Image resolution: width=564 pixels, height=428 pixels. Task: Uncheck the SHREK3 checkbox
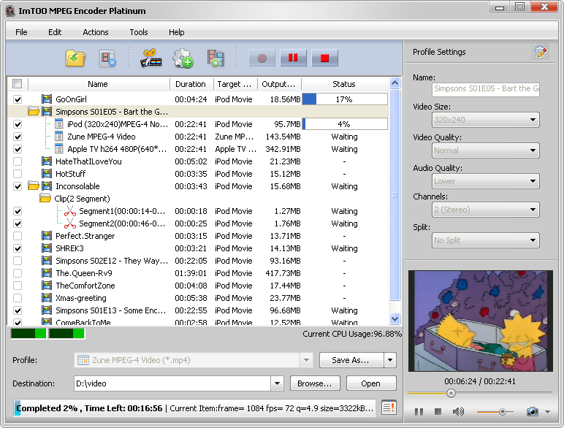point(18,248)
